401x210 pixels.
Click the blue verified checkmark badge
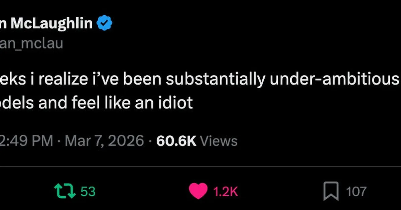[105, 23]
